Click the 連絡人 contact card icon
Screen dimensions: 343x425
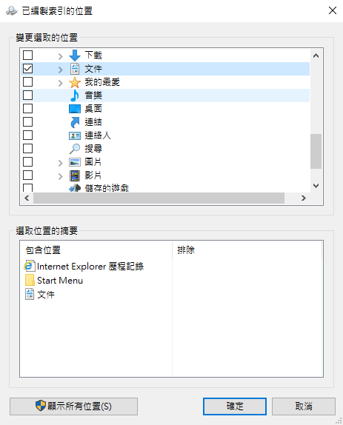coord(75,135)
